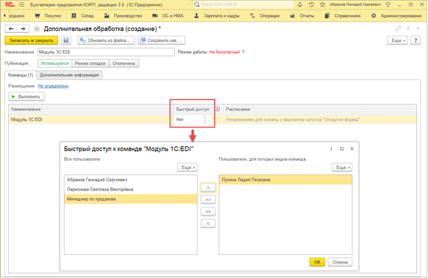This screenshot has width=428, height=278.
Task: Copy link to this form icon
Action: [x=398, y=28]
